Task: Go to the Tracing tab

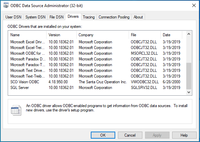Action: [x=89, y=17]
